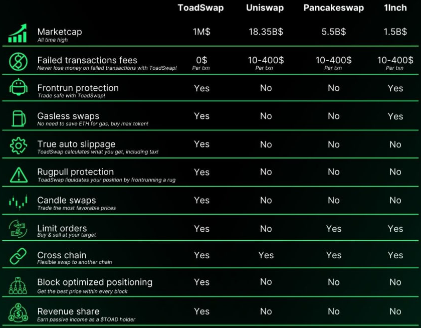Click the Limit orders hand-coin icon
The height and width of the screenshot is (328, 421).
[18, 230]
